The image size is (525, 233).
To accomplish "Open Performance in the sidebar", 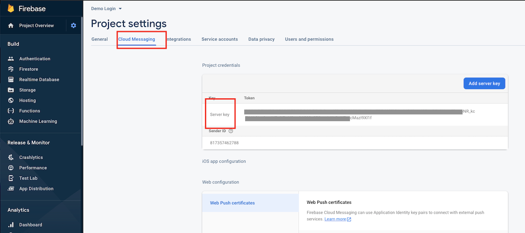I will pyautogui.click(x=33, y=168).
